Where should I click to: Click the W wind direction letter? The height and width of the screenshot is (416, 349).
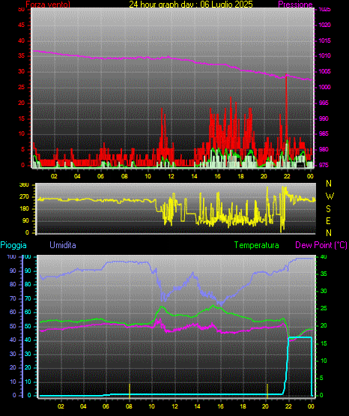(x=330, y=196)
